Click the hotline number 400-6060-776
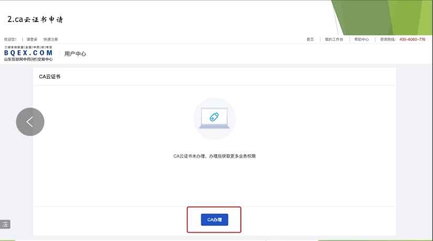 (412, 39)
